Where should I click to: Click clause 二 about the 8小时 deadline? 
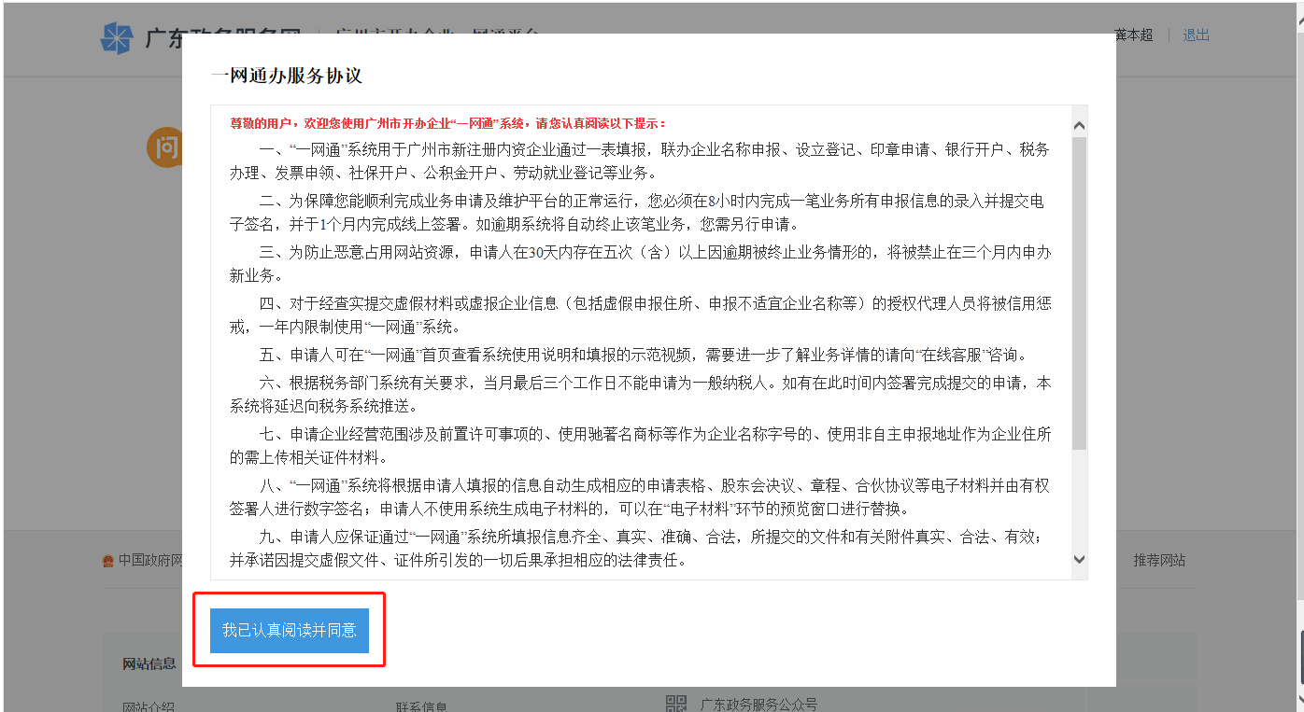pyautogui.click(x=637, y=213)
